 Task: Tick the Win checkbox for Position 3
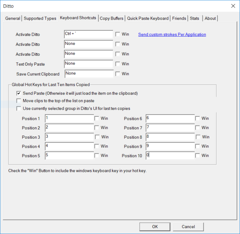[x=97, y=137]
